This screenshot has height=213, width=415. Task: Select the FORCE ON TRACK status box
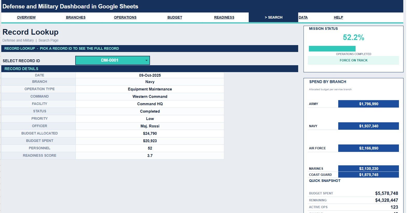click(353, 60)
